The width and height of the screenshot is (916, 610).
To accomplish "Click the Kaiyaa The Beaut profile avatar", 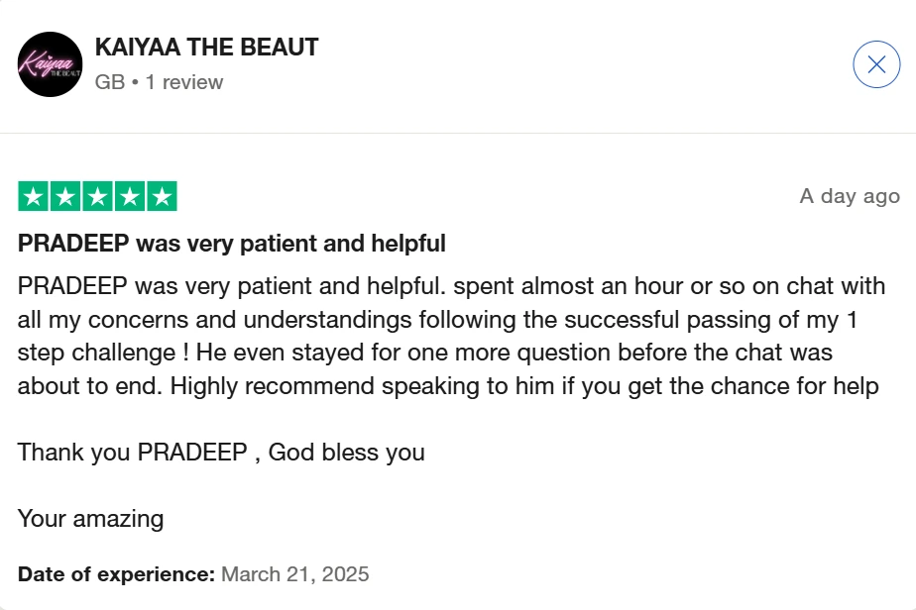I will click(x=51, y=64).
